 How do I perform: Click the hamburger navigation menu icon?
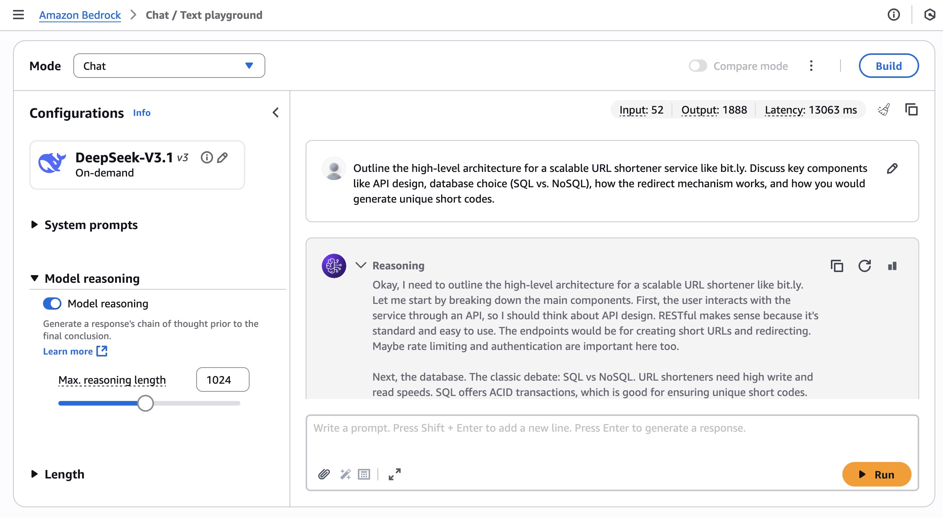18,15
